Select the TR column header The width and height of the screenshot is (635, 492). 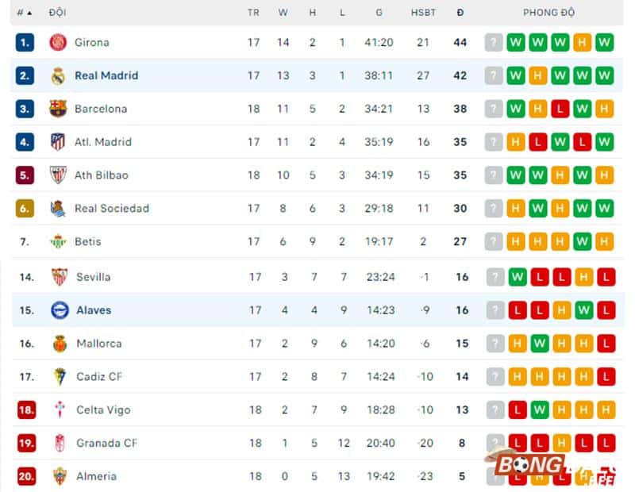(253, 13)
